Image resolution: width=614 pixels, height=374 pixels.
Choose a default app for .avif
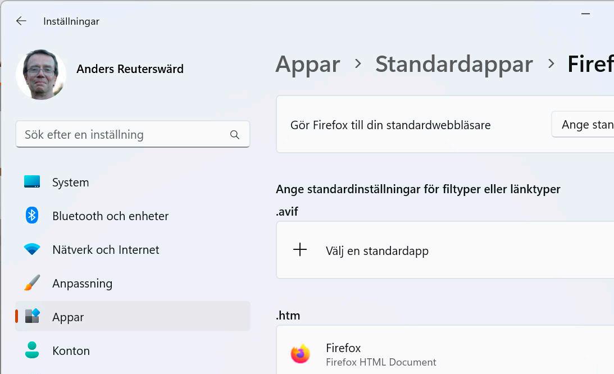coord(377,251)
